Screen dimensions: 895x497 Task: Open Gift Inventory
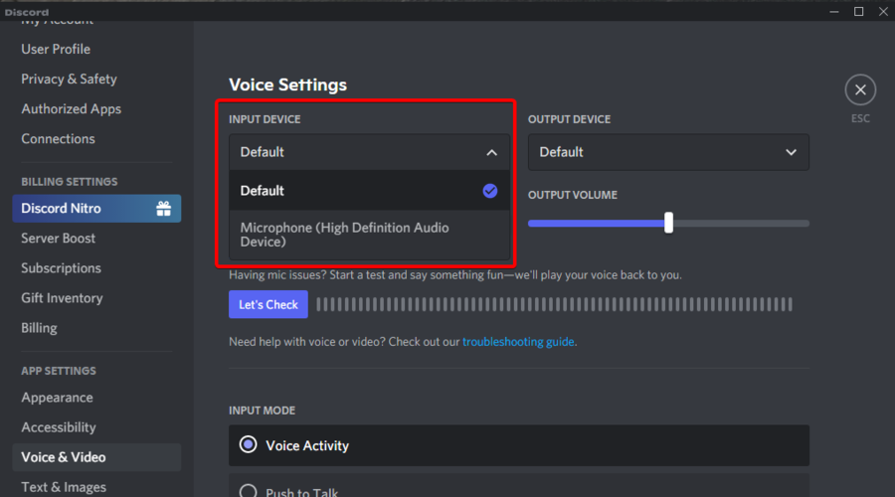[62, 298]
